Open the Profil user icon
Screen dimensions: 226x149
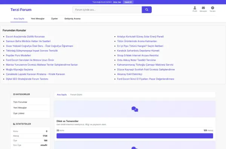click(x=195, y=9)
